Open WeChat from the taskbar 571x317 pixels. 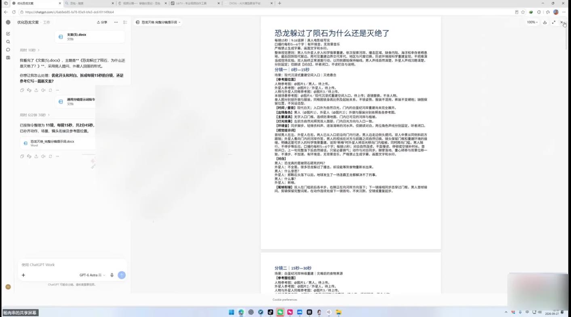[x=280, y=312]
